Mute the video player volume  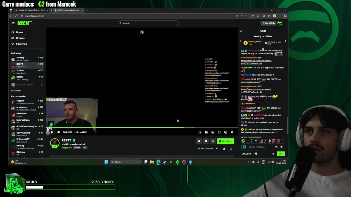(58, 132)
